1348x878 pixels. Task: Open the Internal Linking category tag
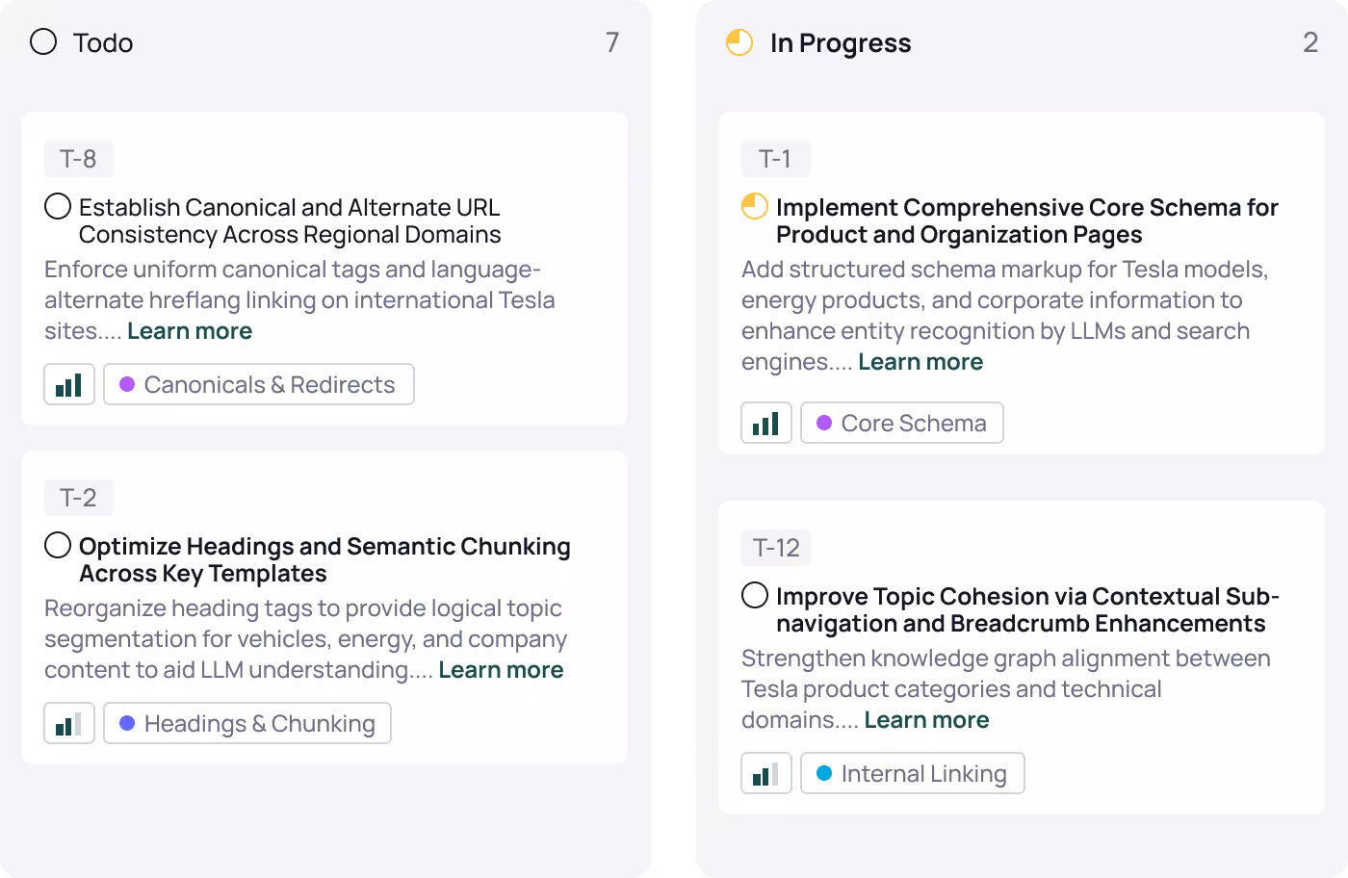tap(913, 773)
